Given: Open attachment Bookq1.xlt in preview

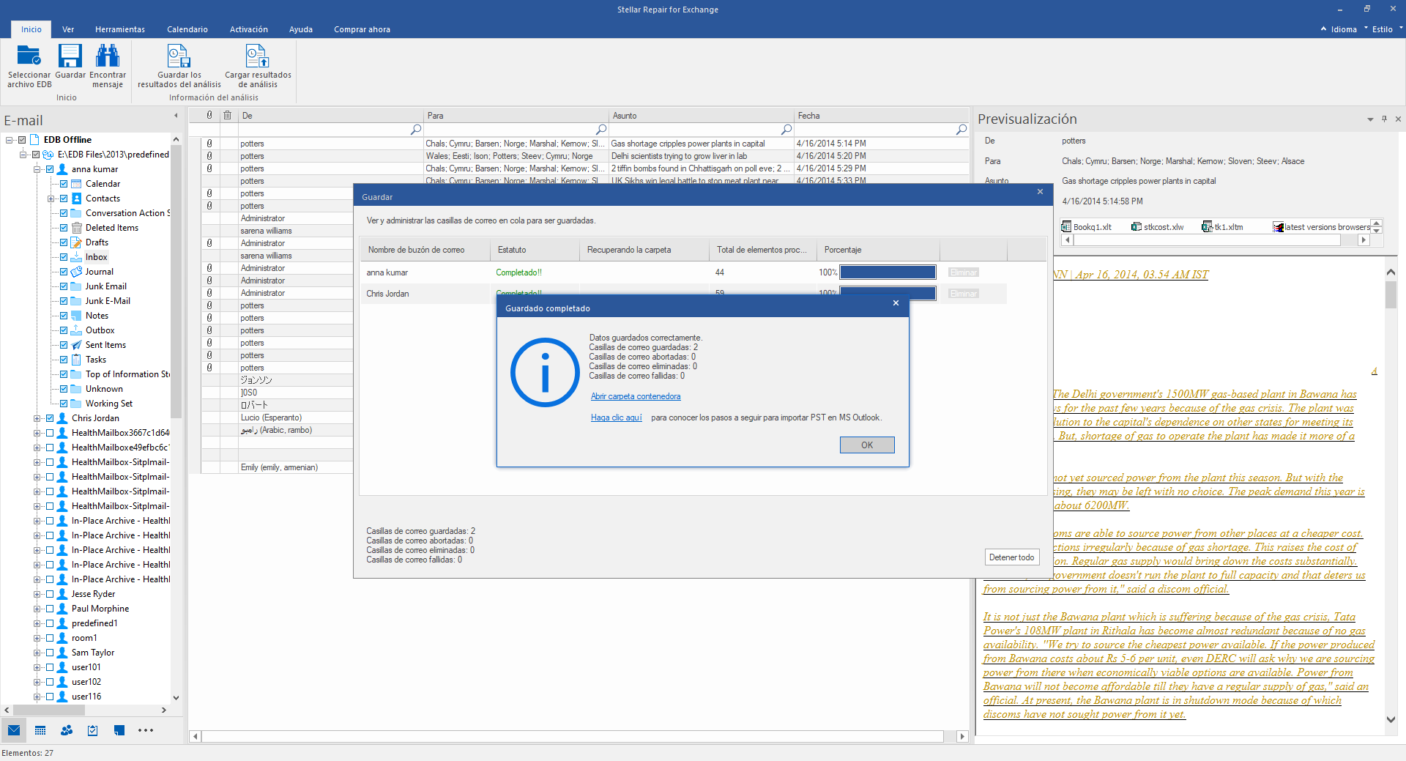Looking at the screenshot, I should coord(1087,227).
